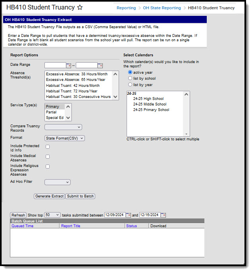
Task: Select Special Ed service type
Action: click(x=56, y=119)
